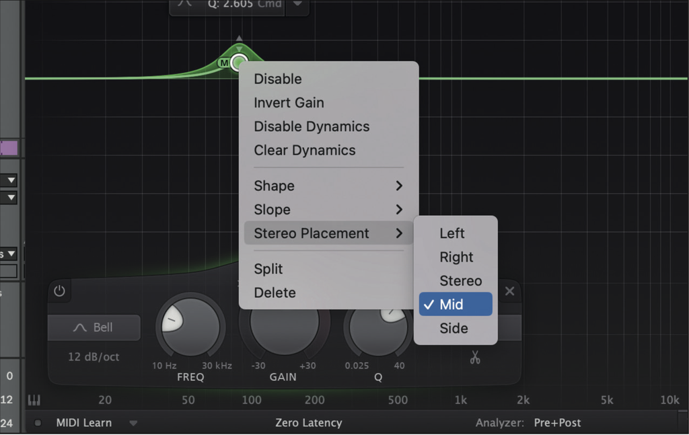Screen dimensions: 689x435
Task: Choose Clear Dynamics from the context menu
Action: tap(304, 150)
